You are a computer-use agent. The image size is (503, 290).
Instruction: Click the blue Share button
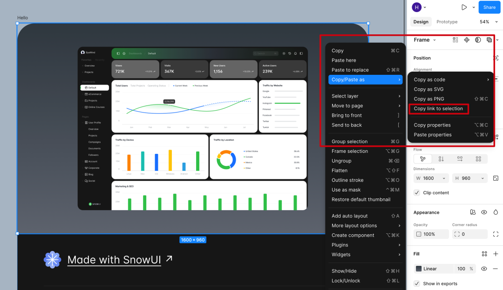(489, 7)
